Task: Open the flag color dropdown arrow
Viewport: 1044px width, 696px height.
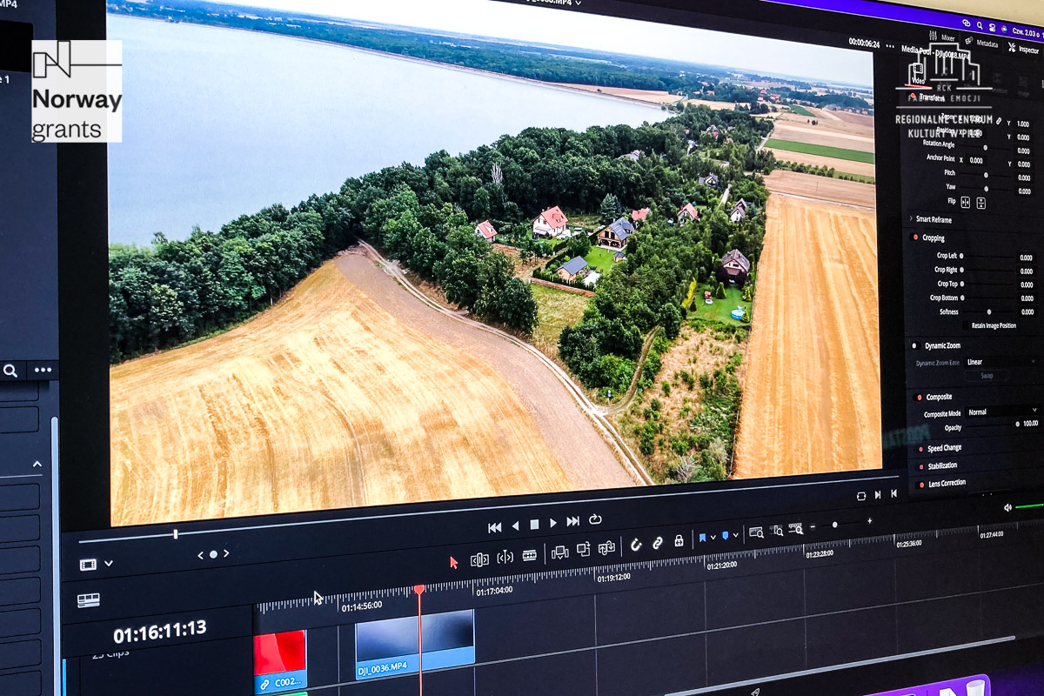Action: coord(713,538)
